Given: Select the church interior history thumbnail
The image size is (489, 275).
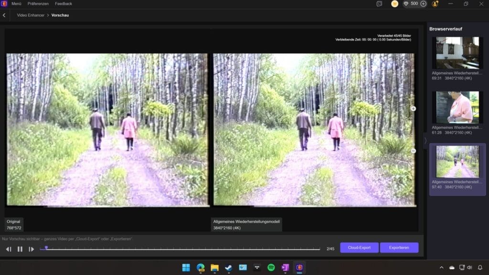Looking at the screenshot, I should [457, 53].
